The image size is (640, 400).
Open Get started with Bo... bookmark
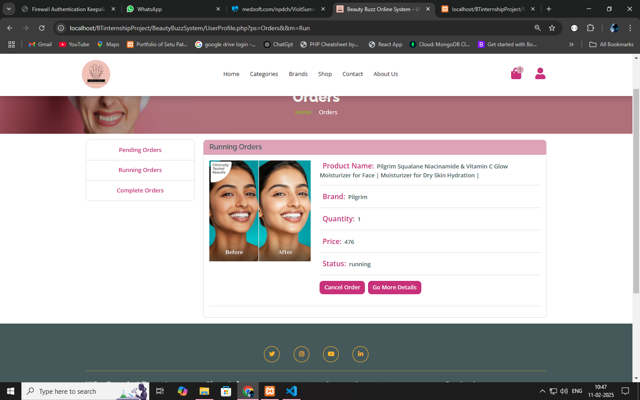[508, 44]
